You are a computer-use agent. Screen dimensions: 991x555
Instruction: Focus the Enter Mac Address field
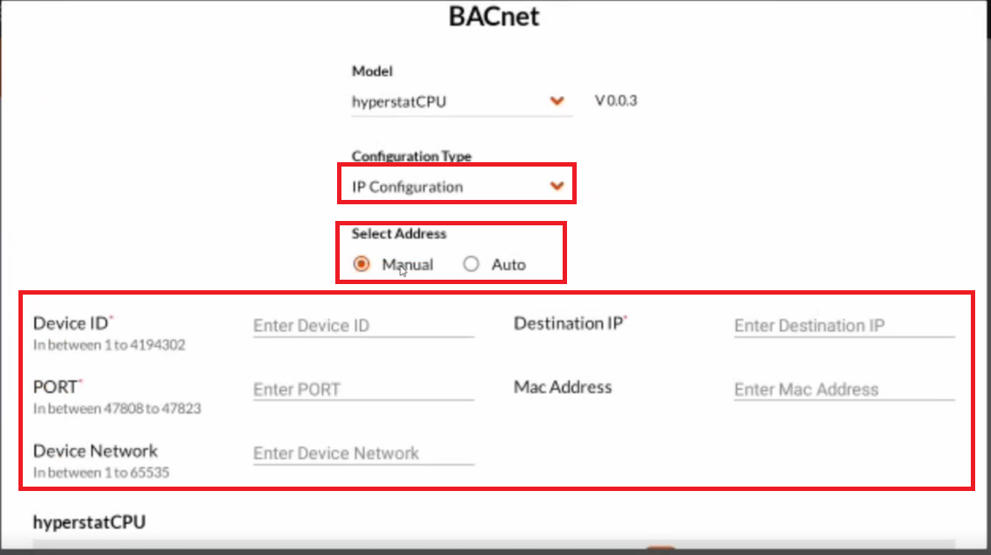[x=844, y=389]
